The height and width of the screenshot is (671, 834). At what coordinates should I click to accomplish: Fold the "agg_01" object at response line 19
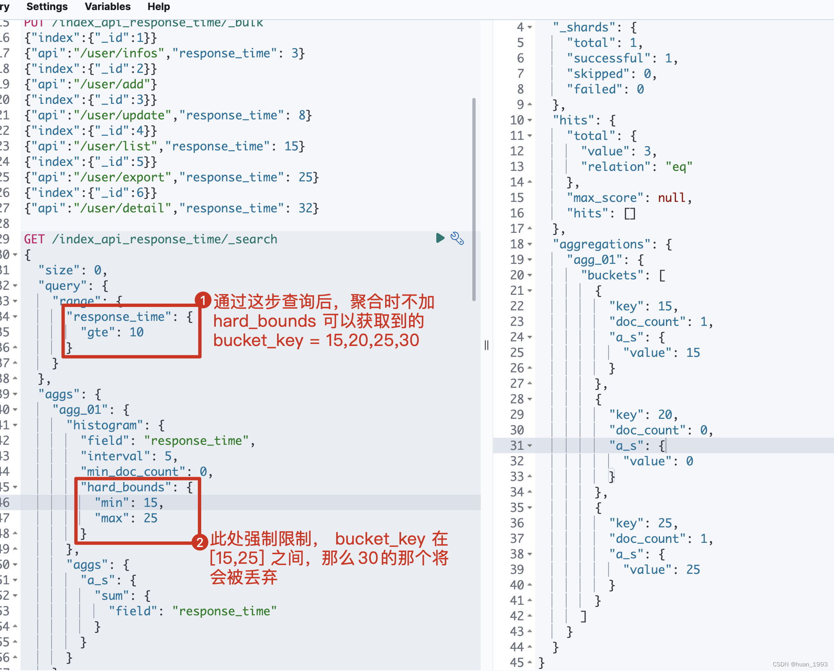[x=530, y=260]
